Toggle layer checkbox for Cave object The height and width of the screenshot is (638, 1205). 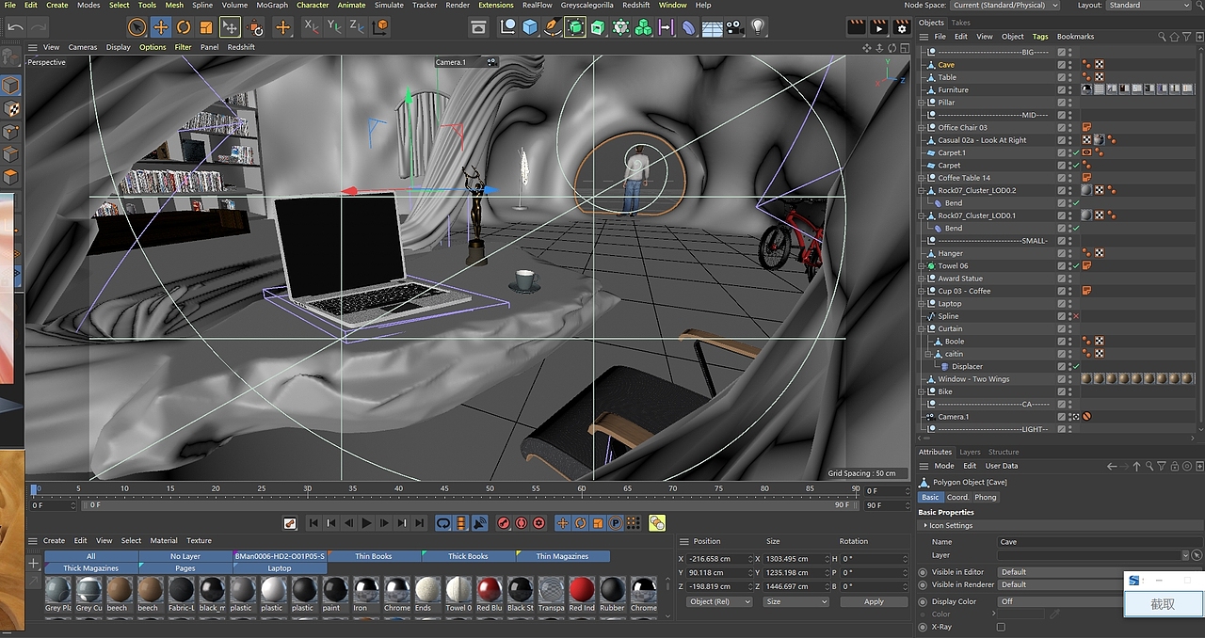1061,65
